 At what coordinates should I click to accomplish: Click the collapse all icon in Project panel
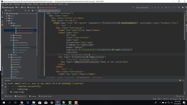tap(29, 10)
